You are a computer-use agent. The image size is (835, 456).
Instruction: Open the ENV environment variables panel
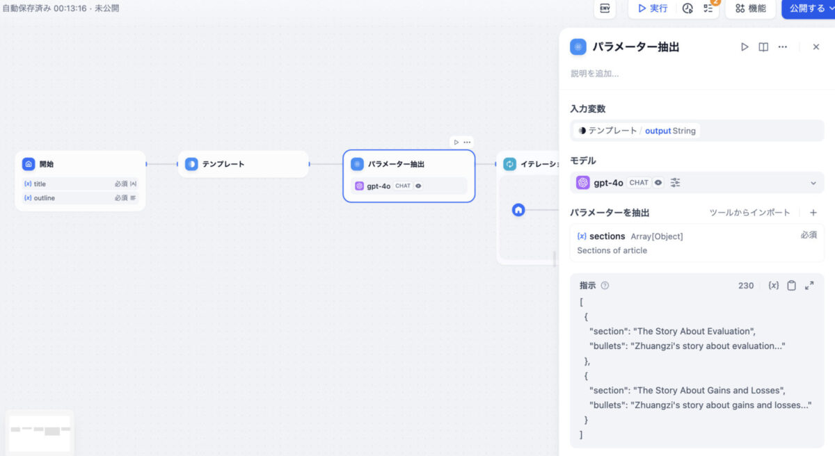coord(605,9)
